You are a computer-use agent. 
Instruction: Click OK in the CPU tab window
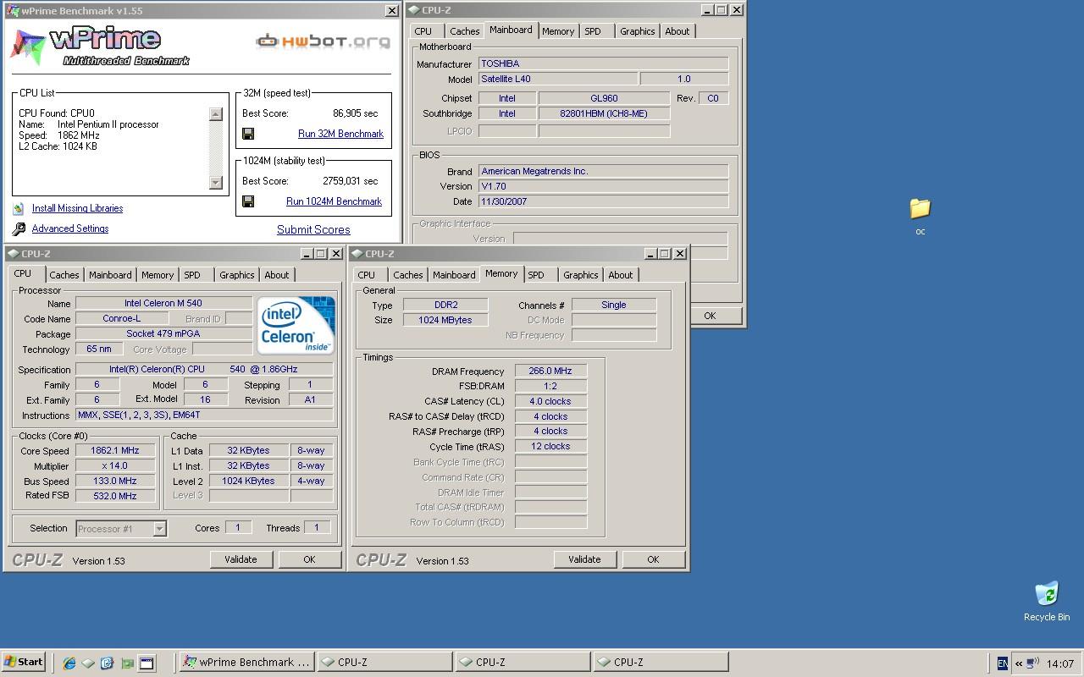(x=309, y=559)
